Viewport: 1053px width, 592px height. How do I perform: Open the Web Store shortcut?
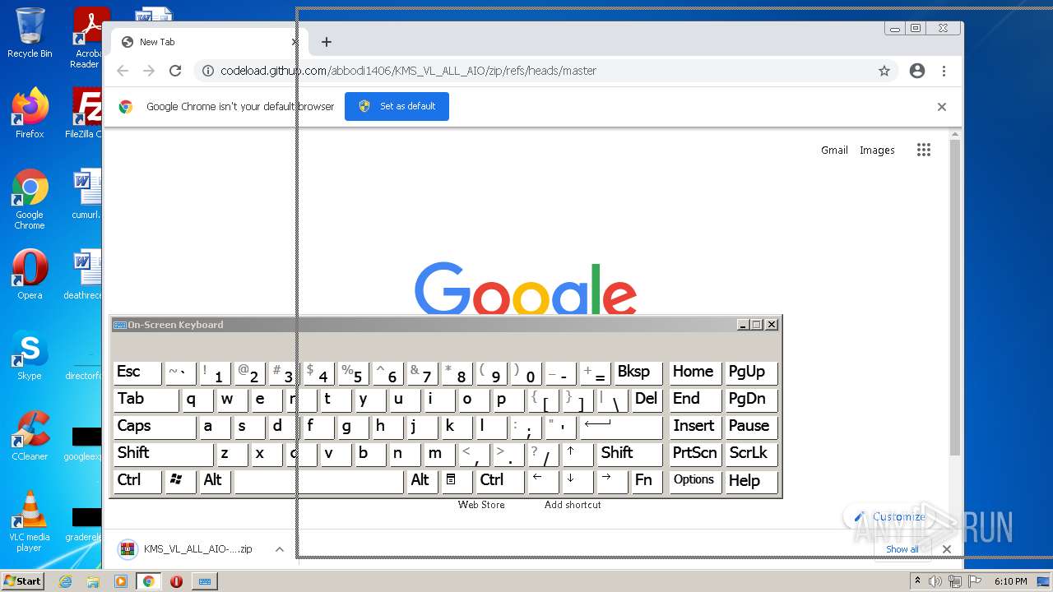coord(481,504)
